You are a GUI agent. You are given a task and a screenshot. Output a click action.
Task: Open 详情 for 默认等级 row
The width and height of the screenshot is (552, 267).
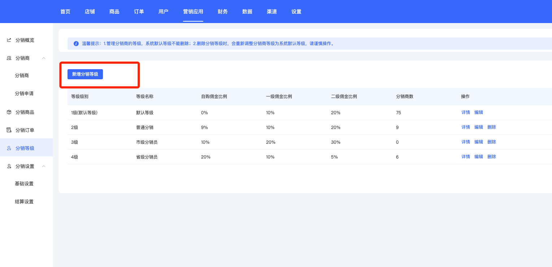(466, 112)
